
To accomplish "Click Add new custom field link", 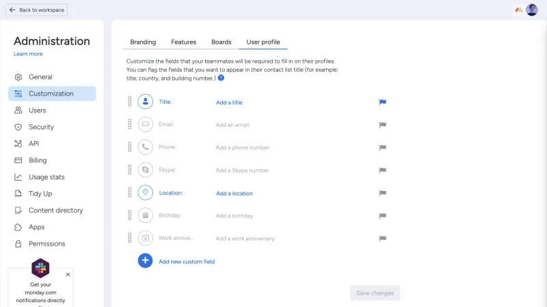I will click(x=187, y=261).
